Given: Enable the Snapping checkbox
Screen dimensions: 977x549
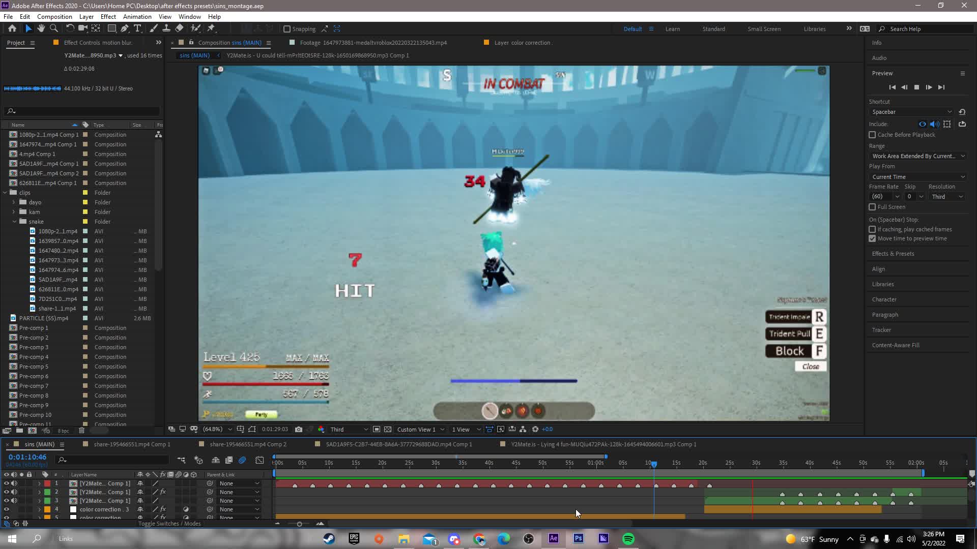Looking at the screenshot, I should [x=287, y=29].
